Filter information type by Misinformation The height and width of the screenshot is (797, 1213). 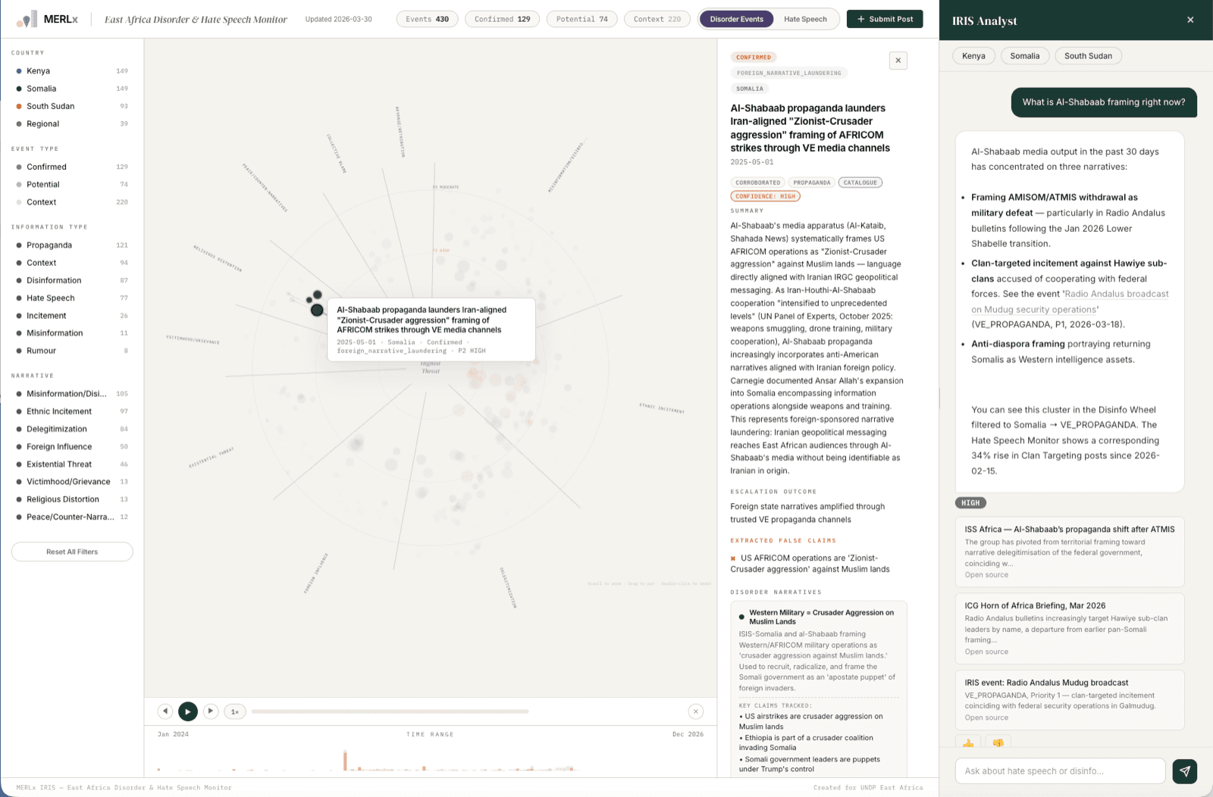72,333
